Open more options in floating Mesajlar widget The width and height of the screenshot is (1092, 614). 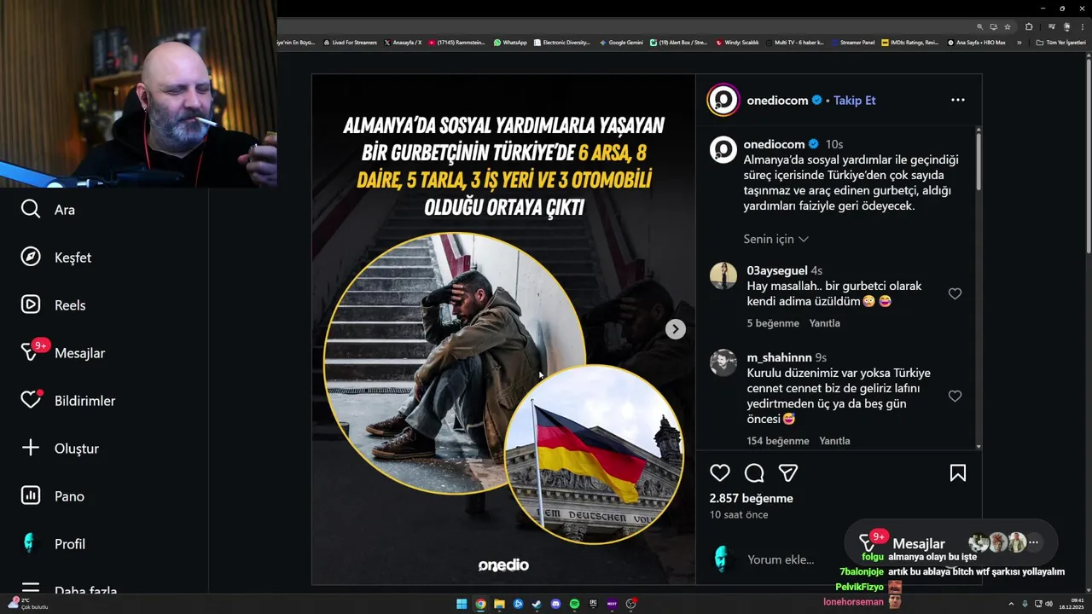point(1033,542)
